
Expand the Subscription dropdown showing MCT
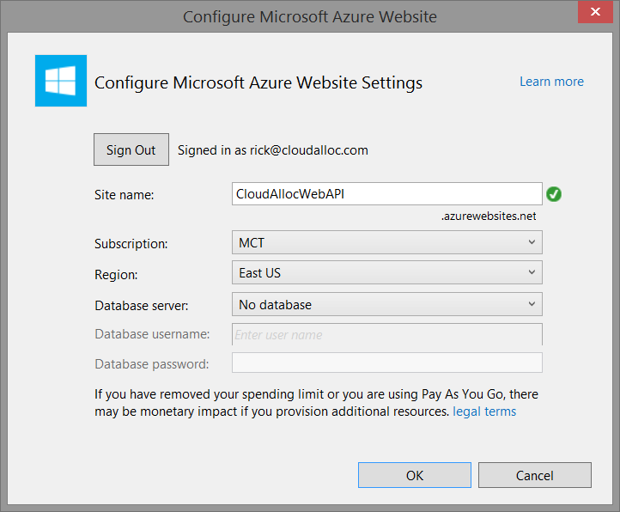tap(386, 243)
